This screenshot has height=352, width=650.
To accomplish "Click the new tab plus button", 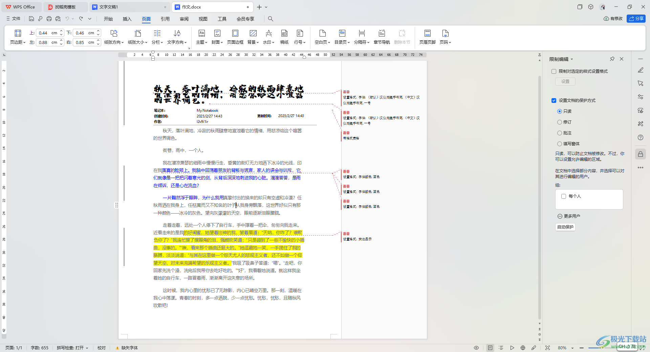I will tap(259, 7).
